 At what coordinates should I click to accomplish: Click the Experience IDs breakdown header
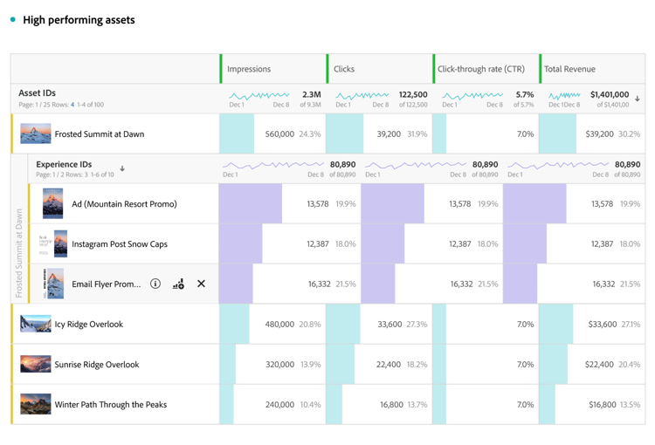(64, 164)
